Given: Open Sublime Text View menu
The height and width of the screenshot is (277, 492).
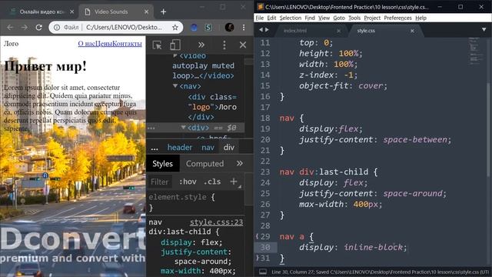Looking at the screenshot, I should (324, 18).
